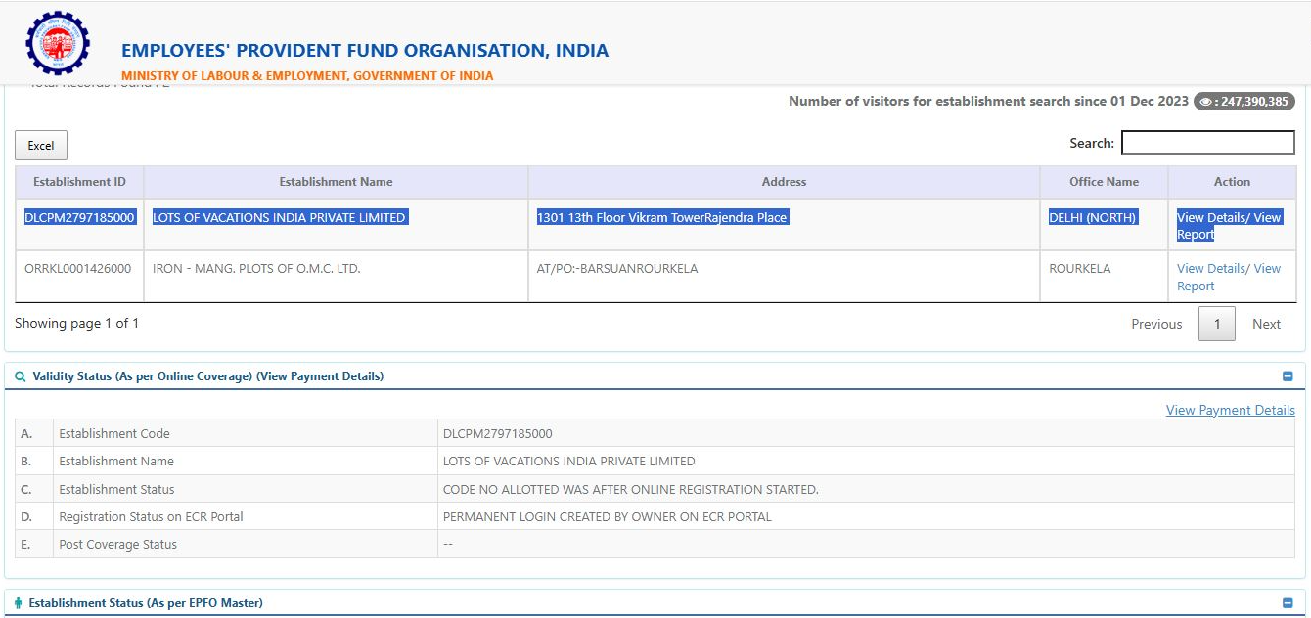Click the eye icon in visitor counter
The width and height of the screenshot is (1311, 618).
(1206, 102)
